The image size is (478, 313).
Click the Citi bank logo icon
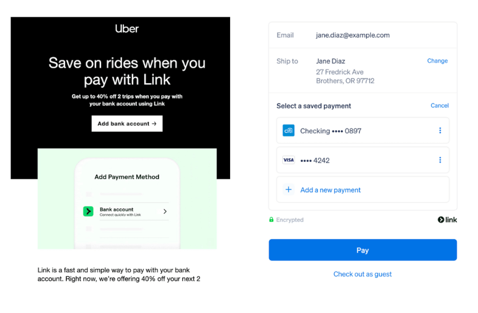pyautogui.click(x=288, y=130)
